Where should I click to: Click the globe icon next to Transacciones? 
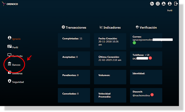point(63,27)
